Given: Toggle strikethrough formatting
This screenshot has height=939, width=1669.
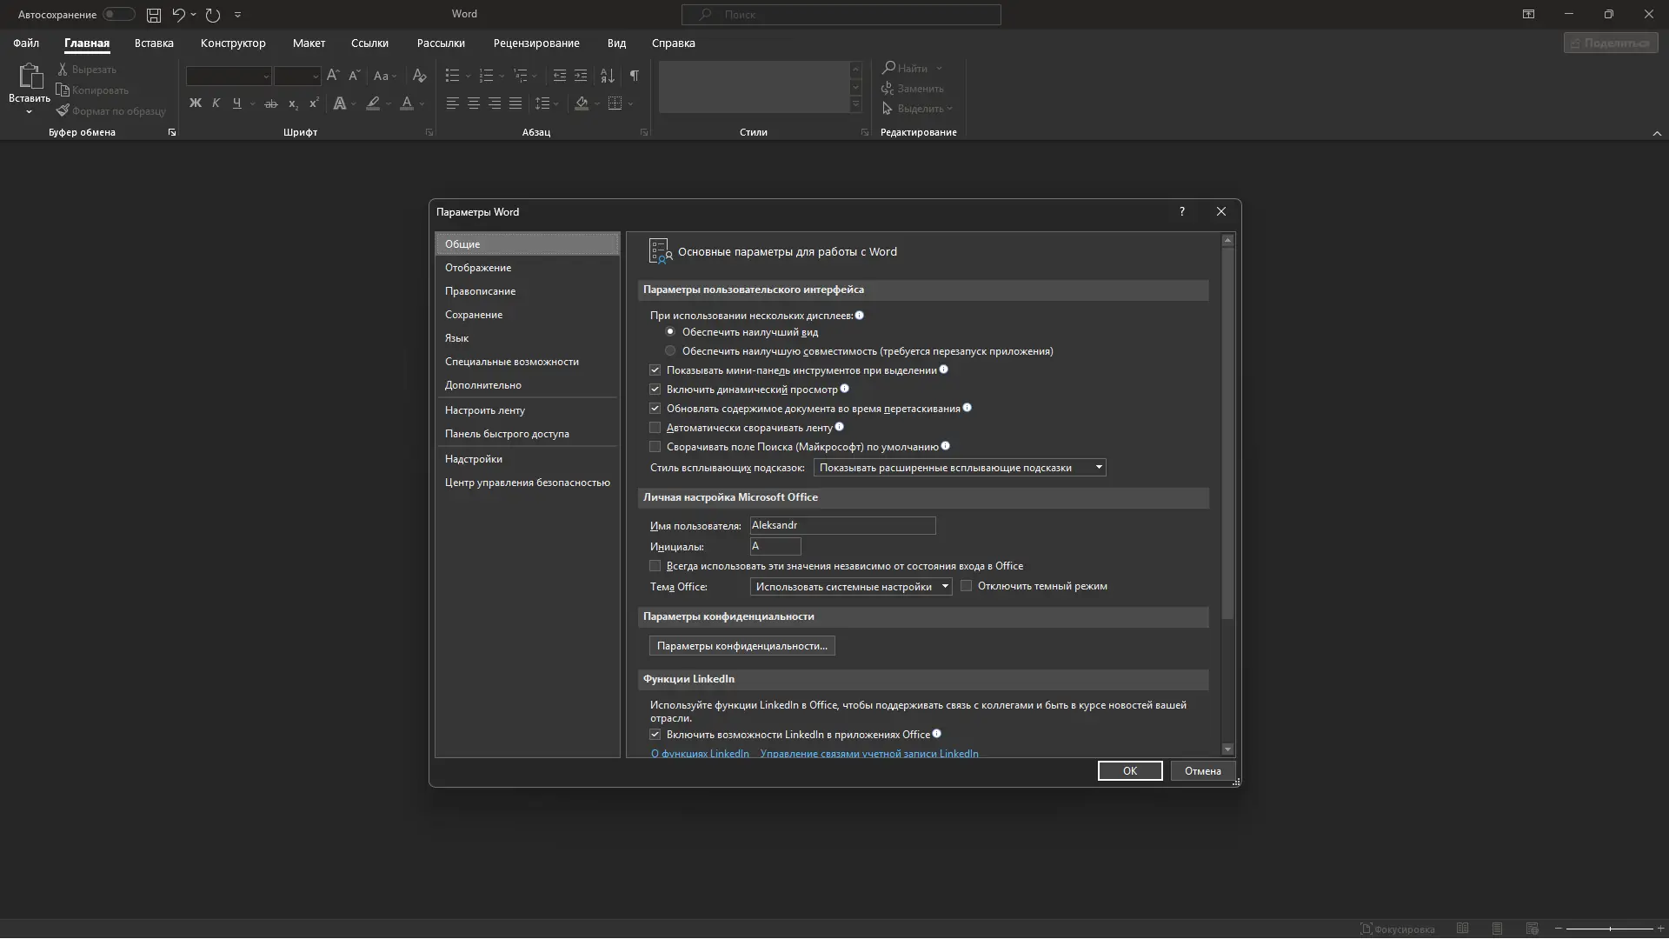Looking at the screenshot, I should tap(270, 103).
